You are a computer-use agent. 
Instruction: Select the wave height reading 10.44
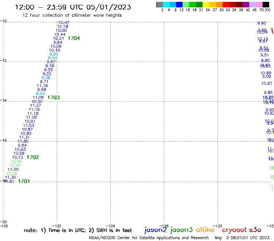coord(60,34)
